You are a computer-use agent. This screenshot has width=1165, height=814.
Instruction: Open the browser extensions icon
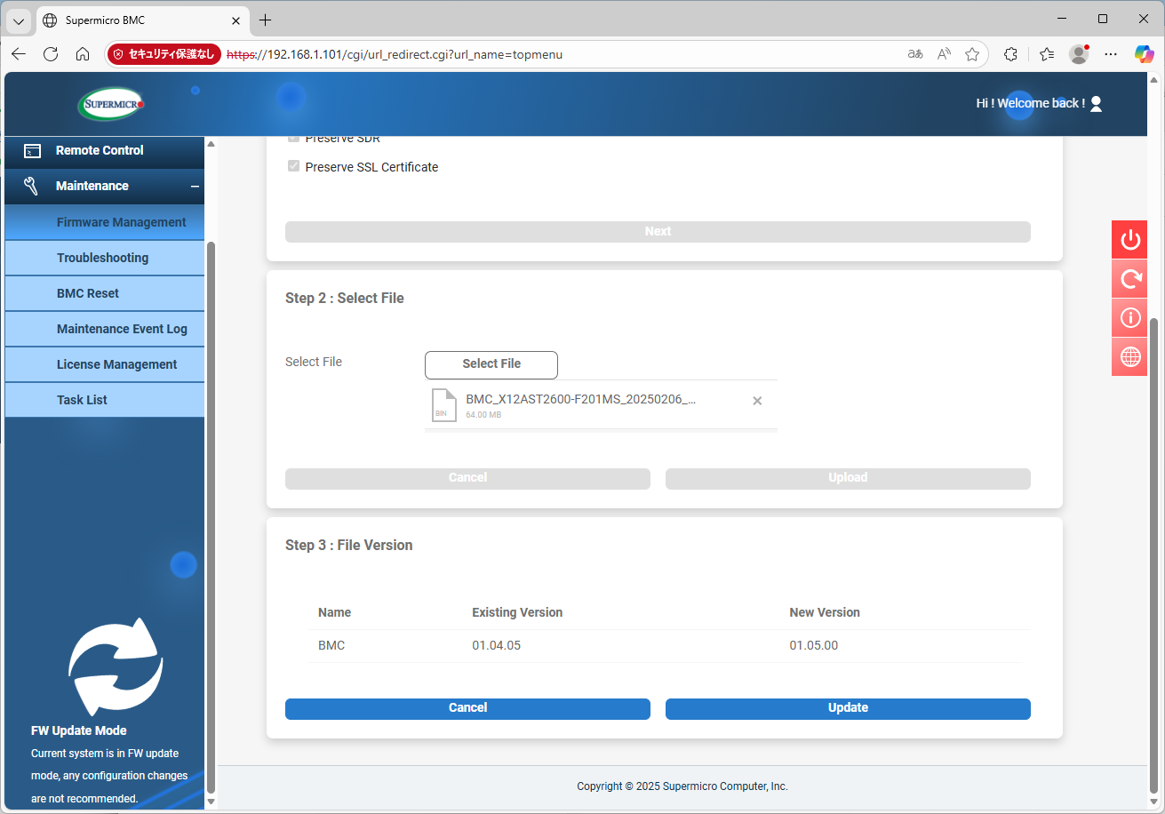pos(1010,54)
